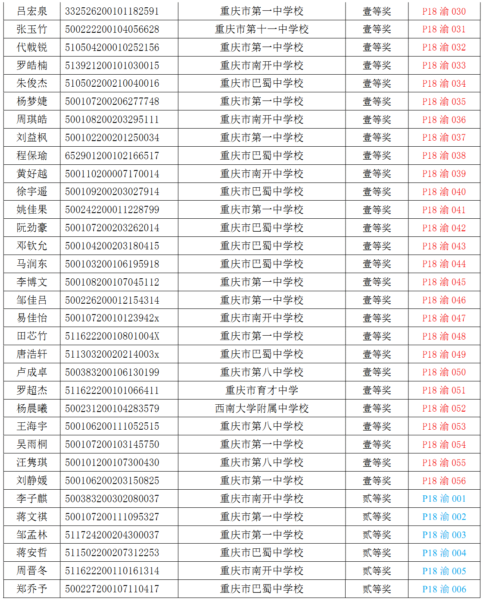Select the name 姚佳果
Image resolution: width=483 pixels, height=601 pixels.
(32, 210)
